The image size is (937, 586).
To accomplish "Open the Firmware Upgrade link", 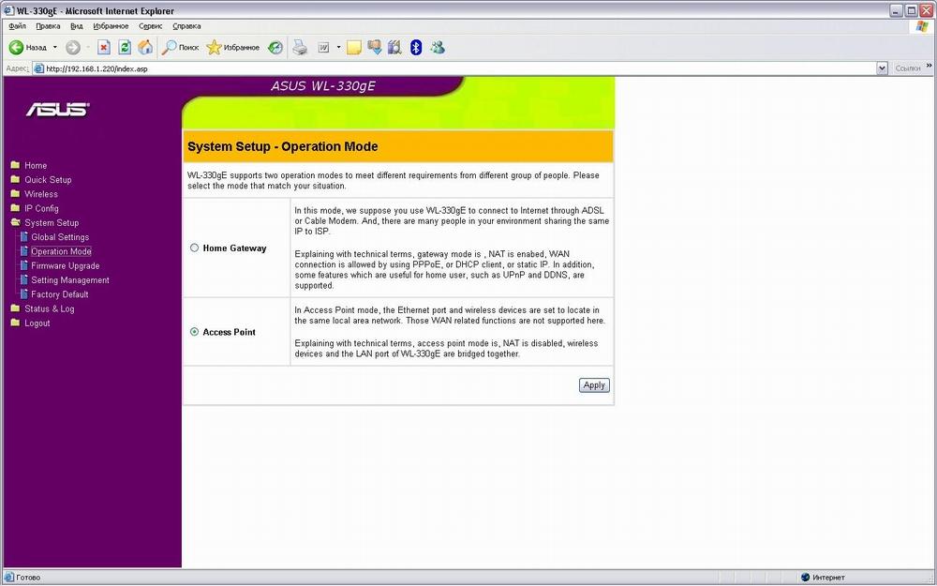I will pyautogui.click(x=65, y=266).
